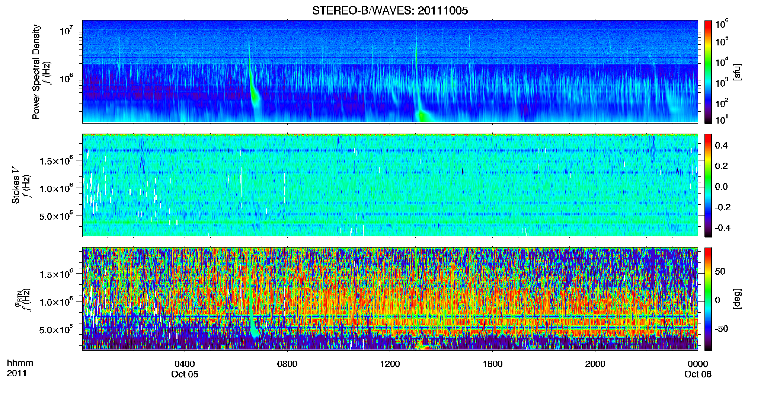Click the Oct 06 date label
This screenshot has width=780, height=402.
(698, 374)
